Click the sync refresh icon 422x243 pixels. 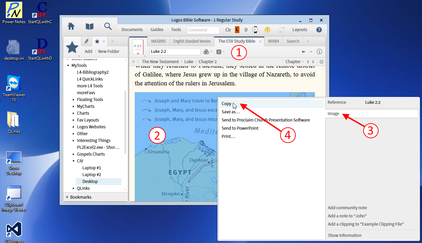282,30
